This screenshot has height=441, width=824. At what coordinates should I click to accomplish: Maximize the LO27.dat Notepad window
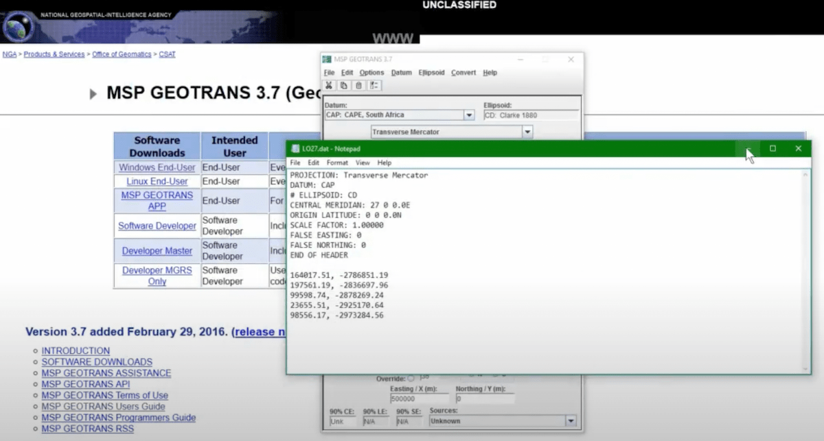tap(772, 149)
